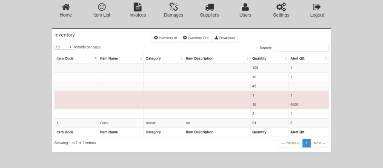The height and width of the screenshot is (168, 383).
Task: Open the records per page dropdown
Action: (x=64, y=47)
